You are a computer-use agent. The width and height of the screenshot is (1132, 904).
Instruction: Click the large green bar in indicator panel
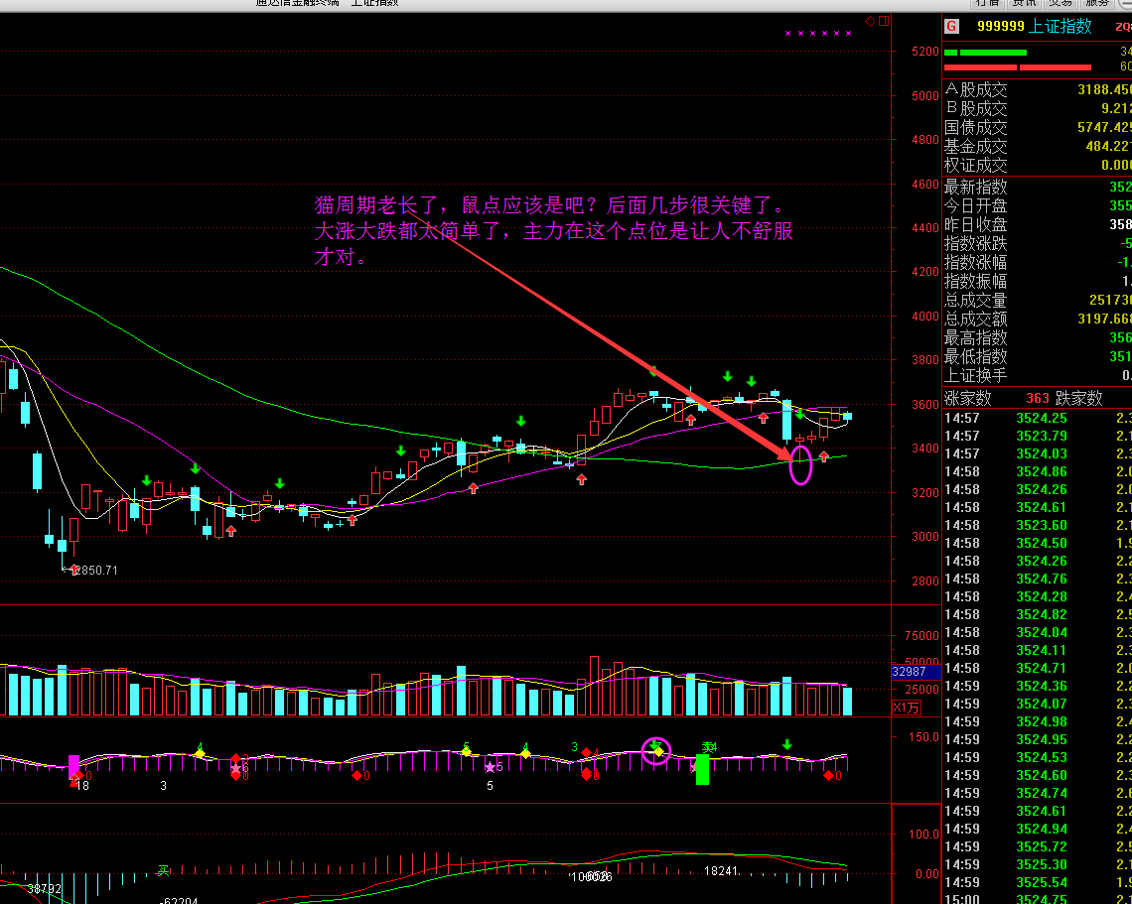702,768
